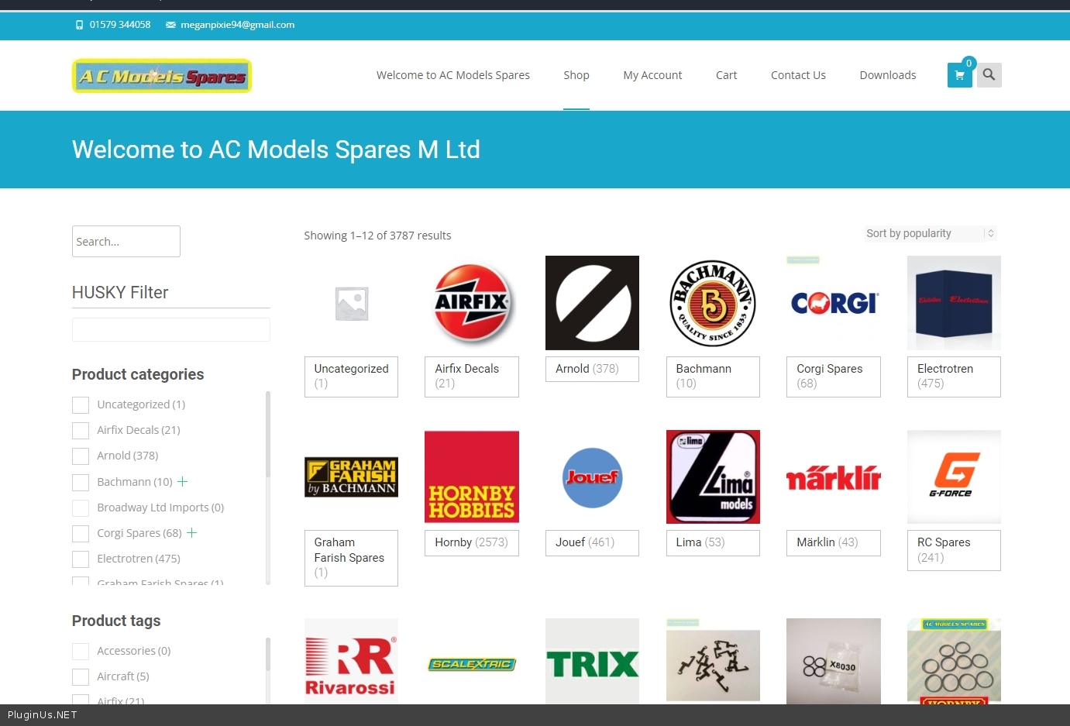
Task: Expand the Corgi Spares subcategory list
Action: click(x=192, y=533)
